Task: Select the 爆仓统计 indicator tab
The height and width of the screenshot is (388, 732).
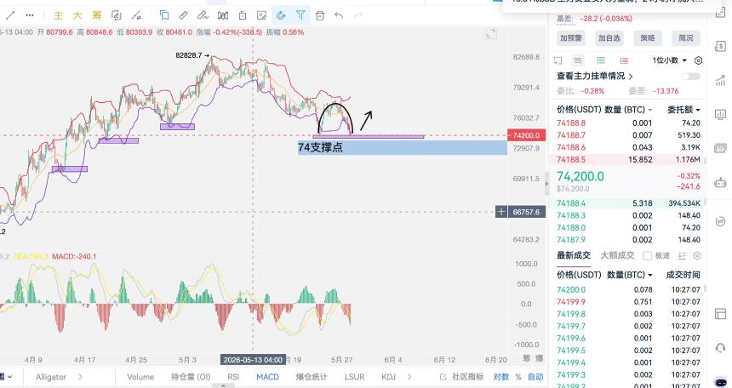Action: [312, 377]
